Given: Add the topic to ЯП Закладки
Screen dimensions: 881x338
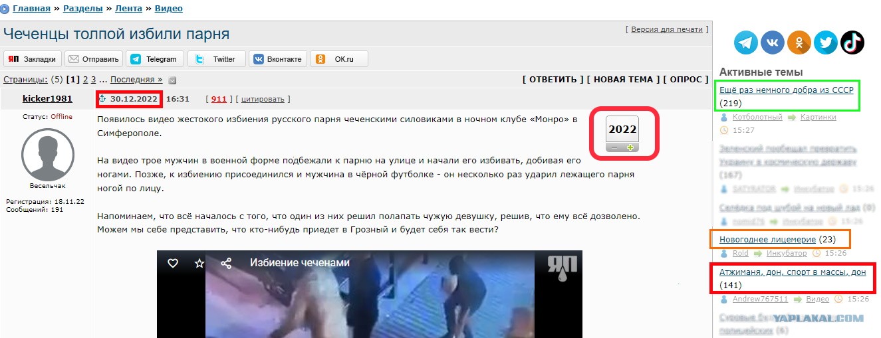Looking at the screenshot, I should 33,59.
